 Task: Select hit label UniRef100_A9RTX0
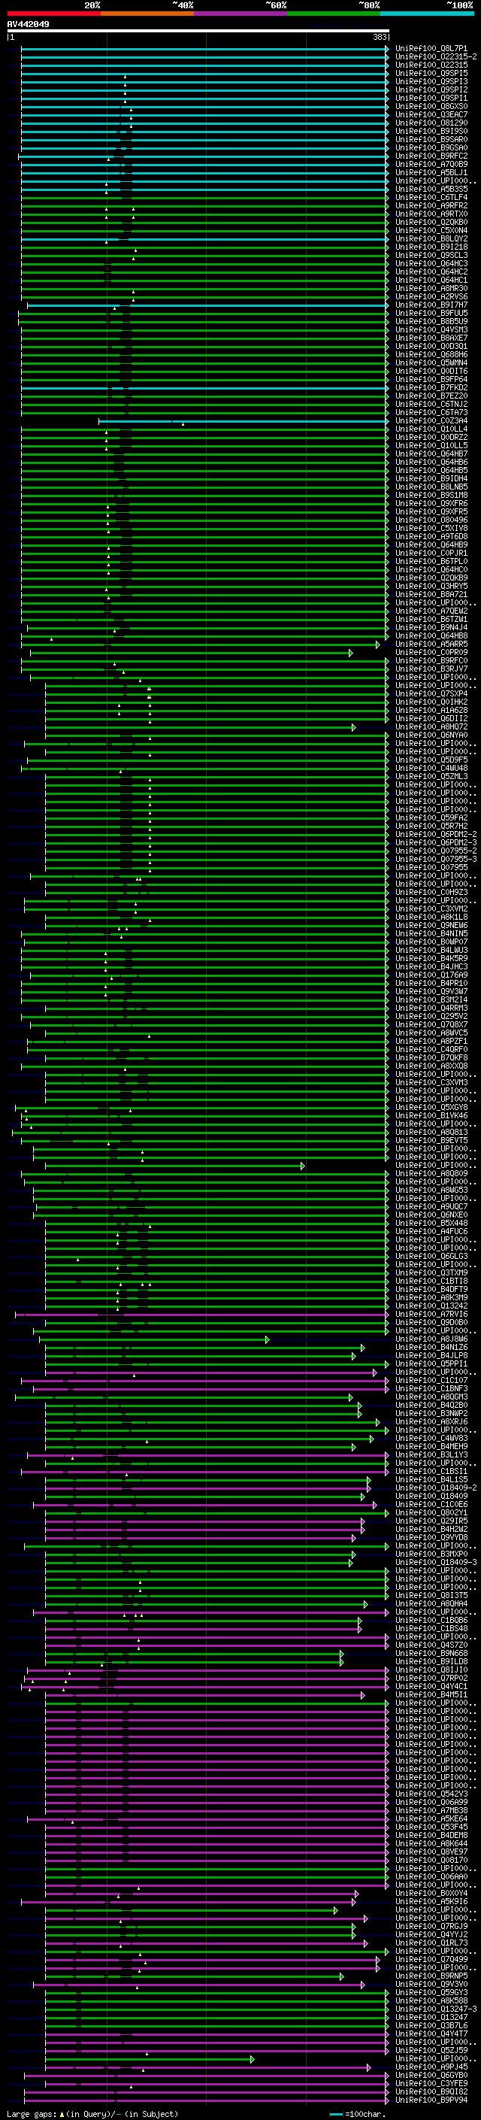tap(431, 214)
